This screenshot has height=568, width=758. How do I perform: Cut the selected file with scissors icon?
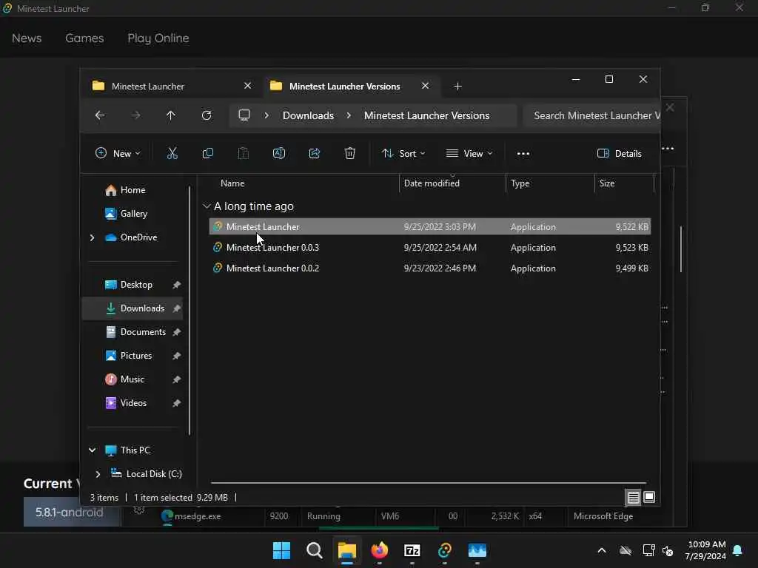tap(172, 154)
